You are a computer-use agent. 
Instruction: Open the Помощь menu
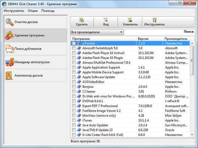48,11
